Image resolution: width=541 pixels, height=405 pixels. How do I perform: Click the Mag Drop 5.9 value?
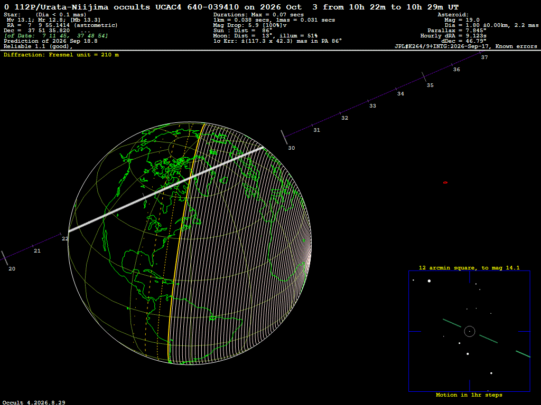click(250, 25)
